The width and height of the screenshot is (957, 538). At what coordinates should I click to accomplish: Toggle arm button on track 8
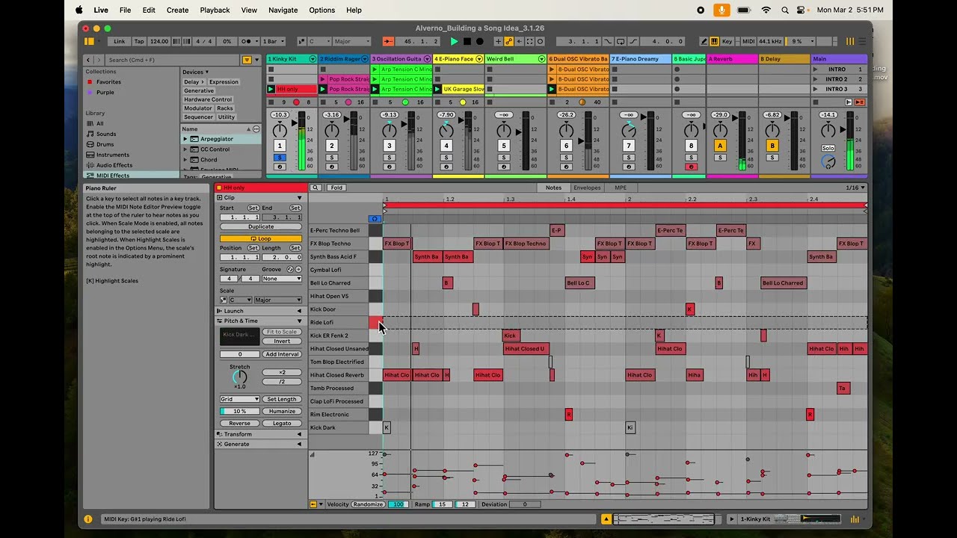(x=691, y=167)
